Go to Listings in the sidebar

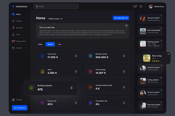point(19,21)
